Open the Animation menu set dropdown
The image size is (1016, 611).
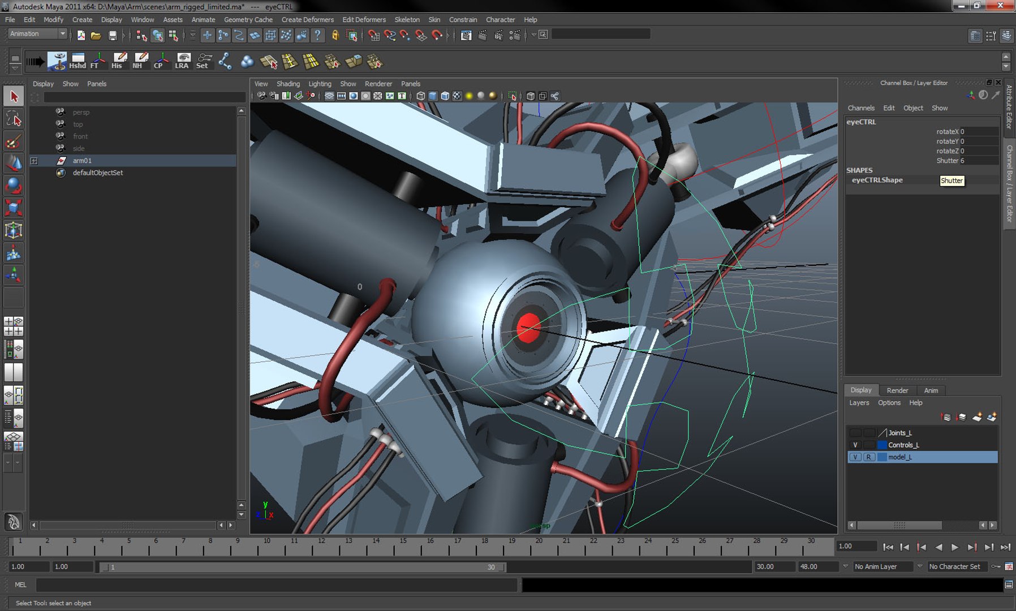point(37,34)
